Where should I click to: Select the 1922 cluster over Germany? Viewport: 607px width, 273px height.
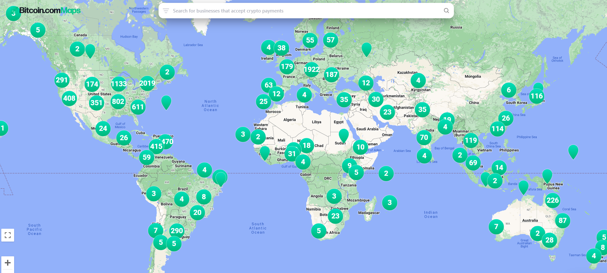coord(312,69)
